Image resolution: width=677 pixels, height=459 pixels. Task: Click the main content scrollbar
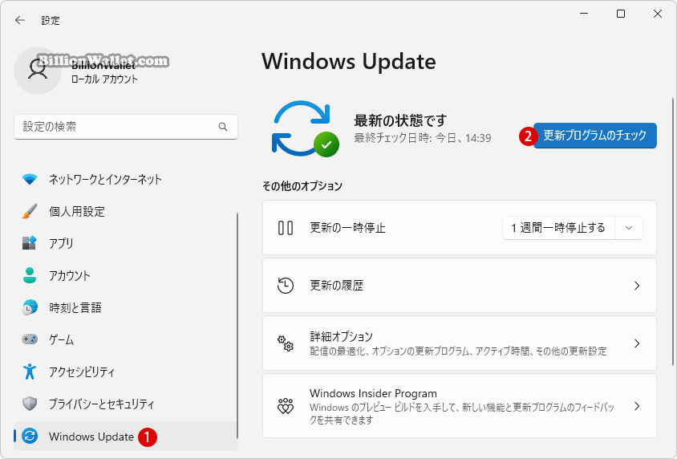pos(673,232)
